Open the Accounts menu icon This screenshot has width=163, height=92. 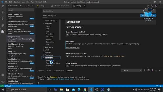tap(3, 75)
